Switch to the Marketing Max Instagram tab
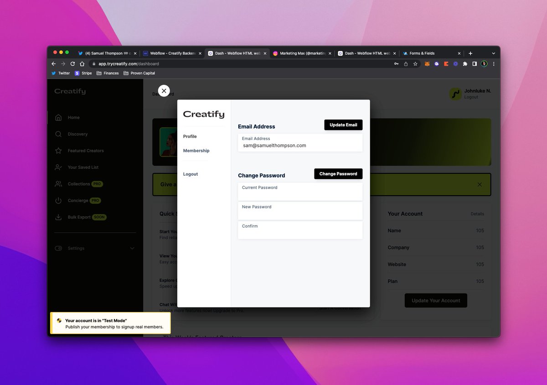 (302, 53)
